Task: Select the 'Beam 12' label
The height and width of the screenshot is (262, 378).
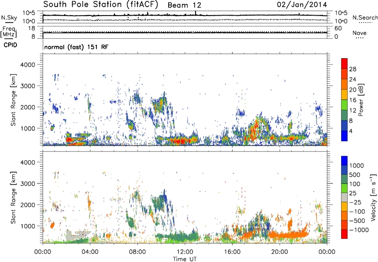Action: [184, 5]
